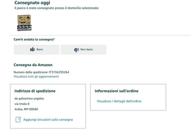Select Aggiungi istruzioni sulla consegna link

pyautogui.click(x=48, y=119)
